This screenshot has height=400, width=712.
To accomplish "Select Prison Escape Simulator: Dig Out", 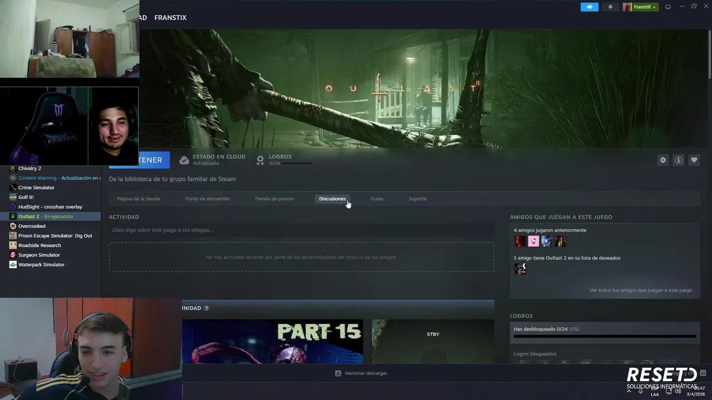I will [x=55, y=236].
